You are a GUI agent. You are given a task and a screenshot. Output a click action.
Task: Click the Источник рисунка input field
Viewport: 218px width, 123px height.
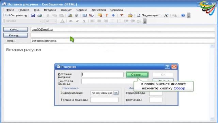(103, 74)
